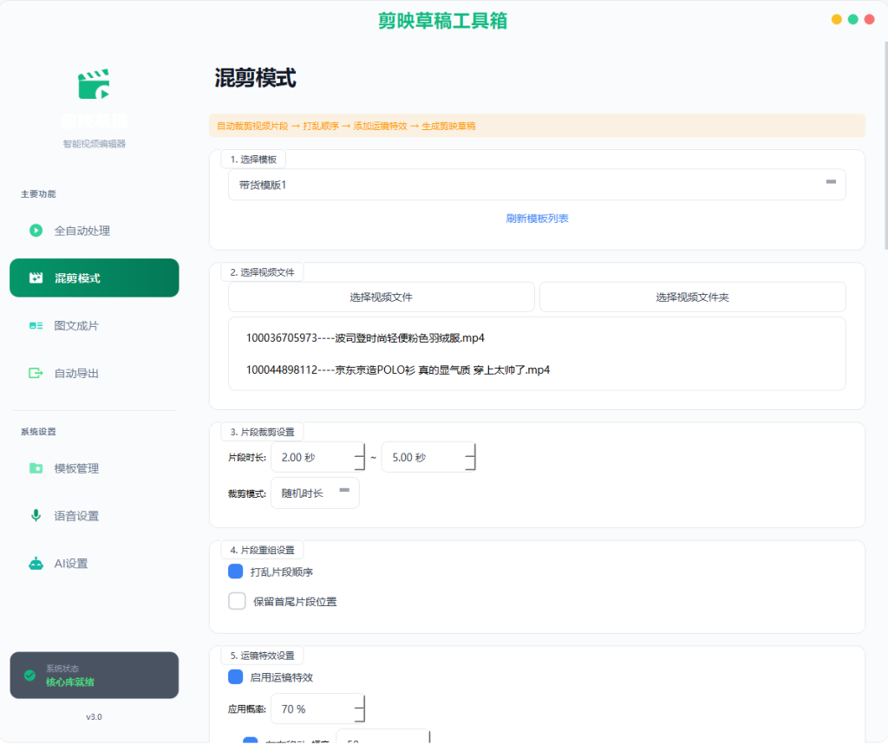This screenshot has width=888, height=751.
Task: Select the 波司登时尚轻便粉色羽绒服.mp4 file entry
Action: pos(365,338)
